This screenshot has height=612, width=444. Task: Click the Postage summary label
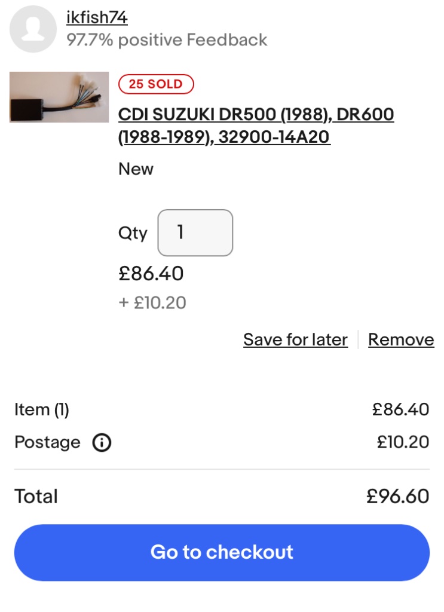coord(47,443)
